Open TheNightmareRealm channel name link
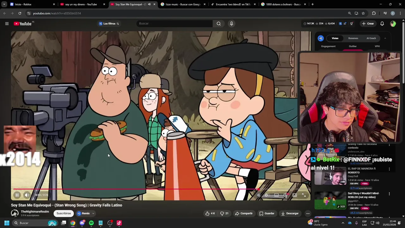 [35, 212]
